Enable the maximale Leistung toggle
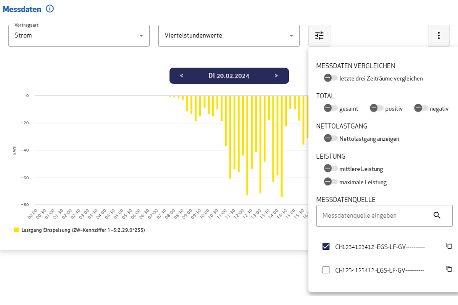Image resolution: width=458 pixels, height=305 pixels. (x=330, y=181)
